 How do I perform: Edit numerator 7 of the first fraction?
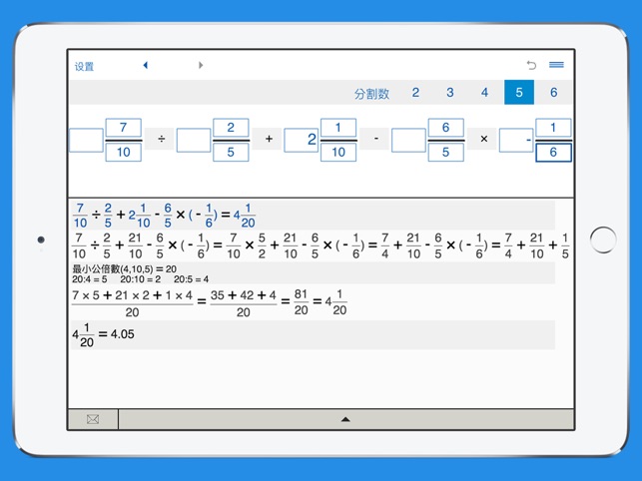click(x=123, y=128)
